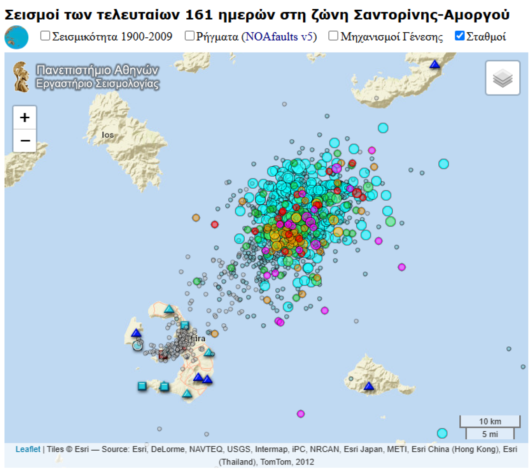The height and width of the screenshot is (470, 529).
Task: Click the globe icon beside the checkboxes
Action: point(16,37)
